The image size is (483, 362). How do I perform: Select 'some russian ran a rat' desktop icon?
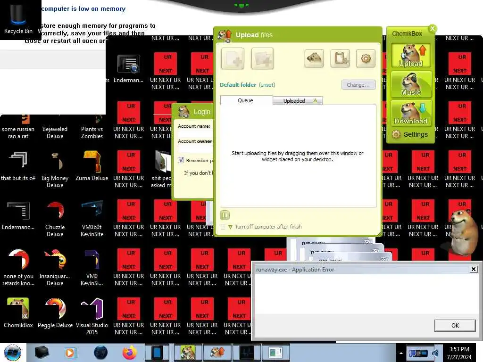coord(18,127)
